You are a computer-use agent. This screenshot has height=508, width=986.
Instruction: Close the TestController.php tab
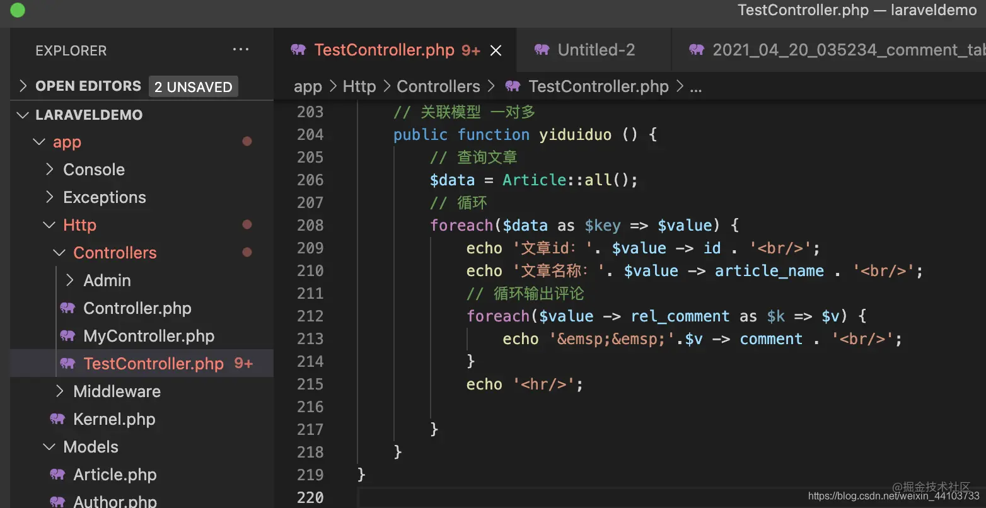point(496,50)
